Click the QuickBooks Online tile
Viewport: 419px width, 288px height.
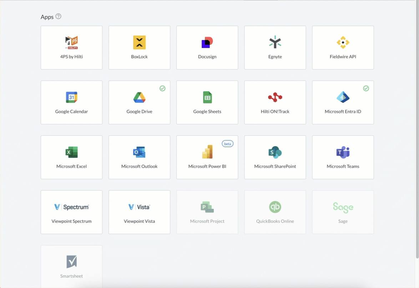pyautogui.click(x=275, y=212)
